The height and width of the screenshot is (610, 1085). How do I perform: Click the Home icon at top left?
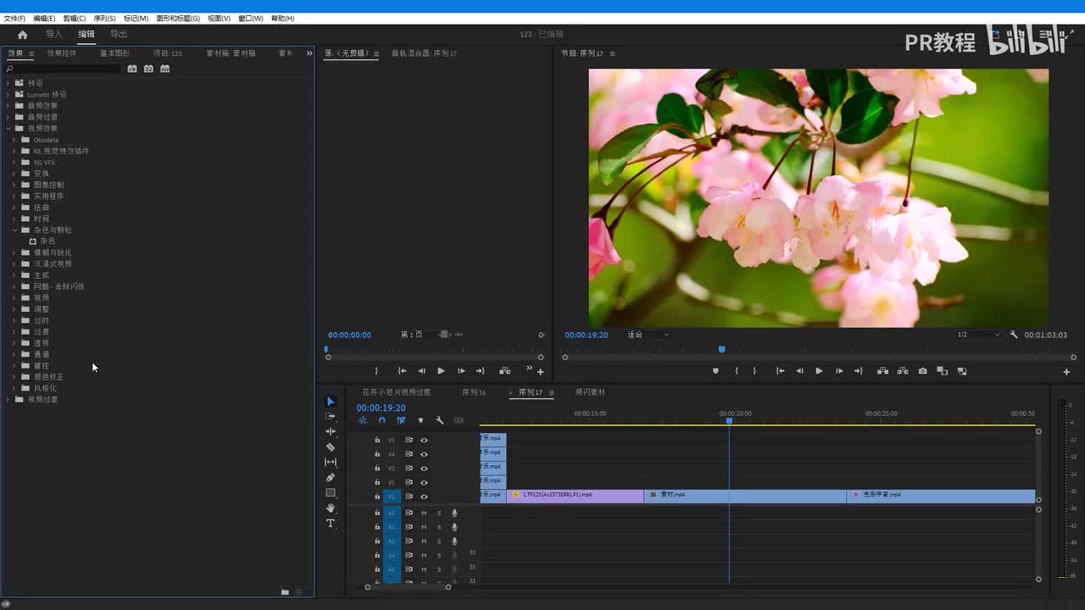pyautogui.click(x=22, y=35)
